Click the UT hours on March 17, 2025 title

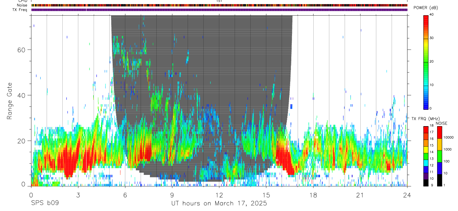[219, 204]
